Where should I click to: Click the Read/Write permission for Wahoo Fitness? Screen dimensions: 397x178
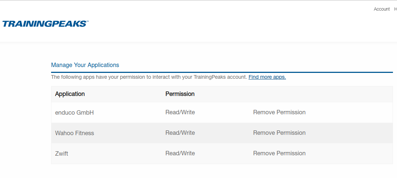pyautogui.click(x=180, y=133)
